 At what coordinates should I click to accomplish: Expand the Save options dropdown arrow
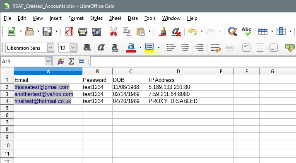[56, 31]
